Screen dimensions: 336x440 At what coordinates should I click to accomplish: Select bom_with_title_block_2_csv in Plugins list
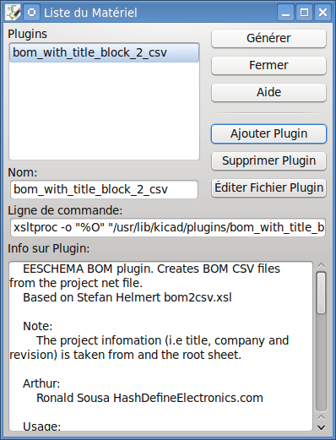[104, 52]
